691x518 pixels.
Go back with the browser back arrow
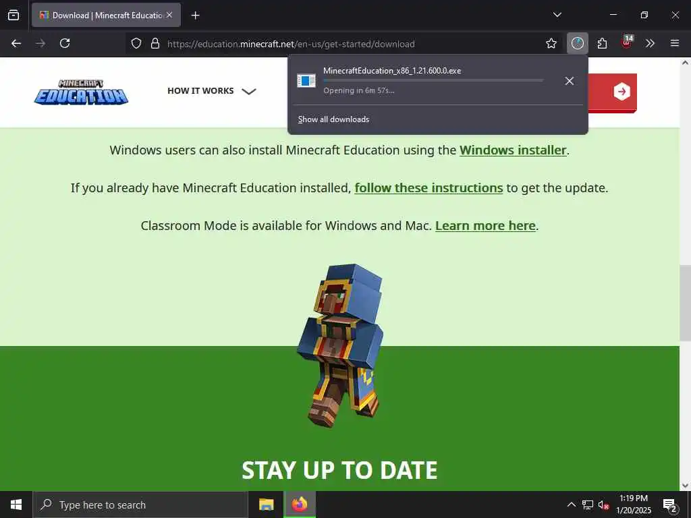coord(16,43)
